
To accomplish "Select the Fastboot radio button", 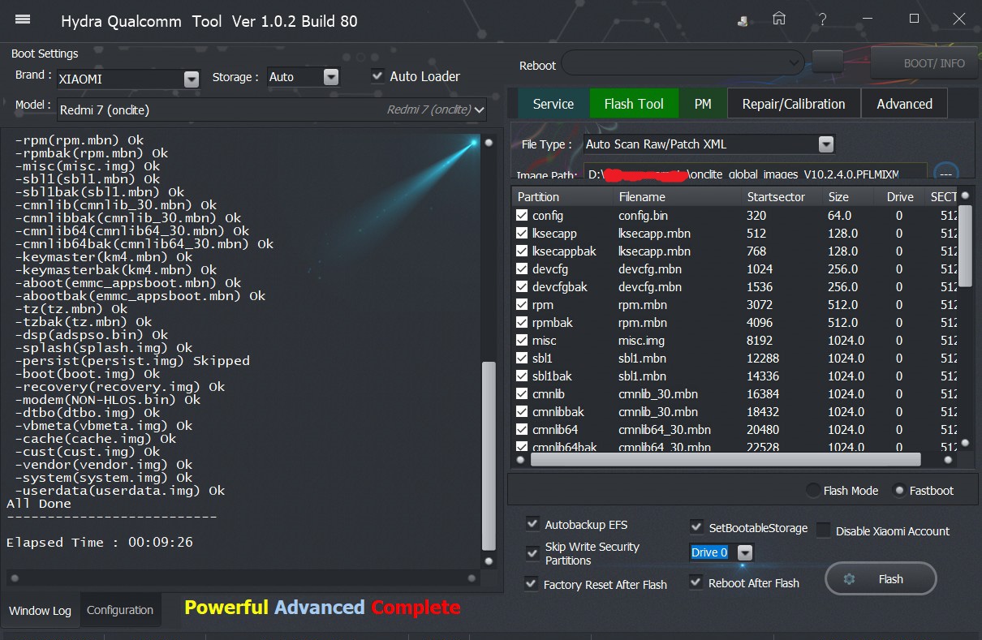I will 898,490.
